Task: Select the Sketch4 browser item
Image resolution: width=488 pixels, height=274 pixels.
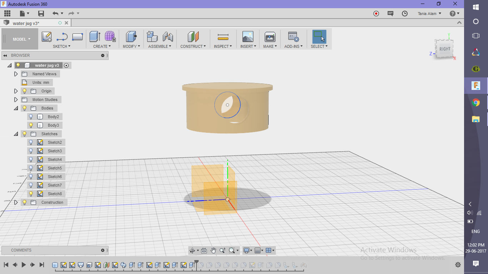Action: (x=55, y=159)
